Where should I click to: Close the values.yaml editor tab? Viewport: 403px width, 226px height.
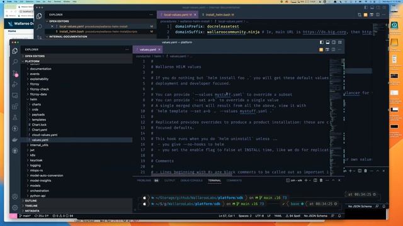[159, 50]
